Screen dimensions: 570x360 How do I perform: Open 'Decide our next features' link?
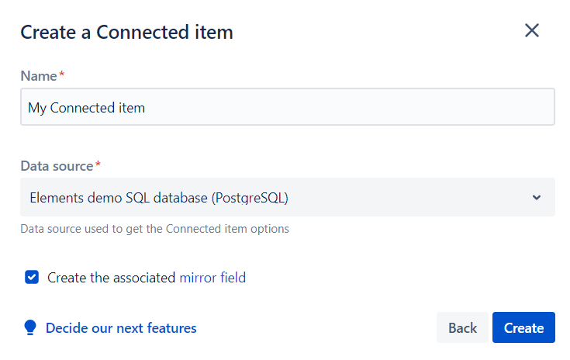(121, 328)
